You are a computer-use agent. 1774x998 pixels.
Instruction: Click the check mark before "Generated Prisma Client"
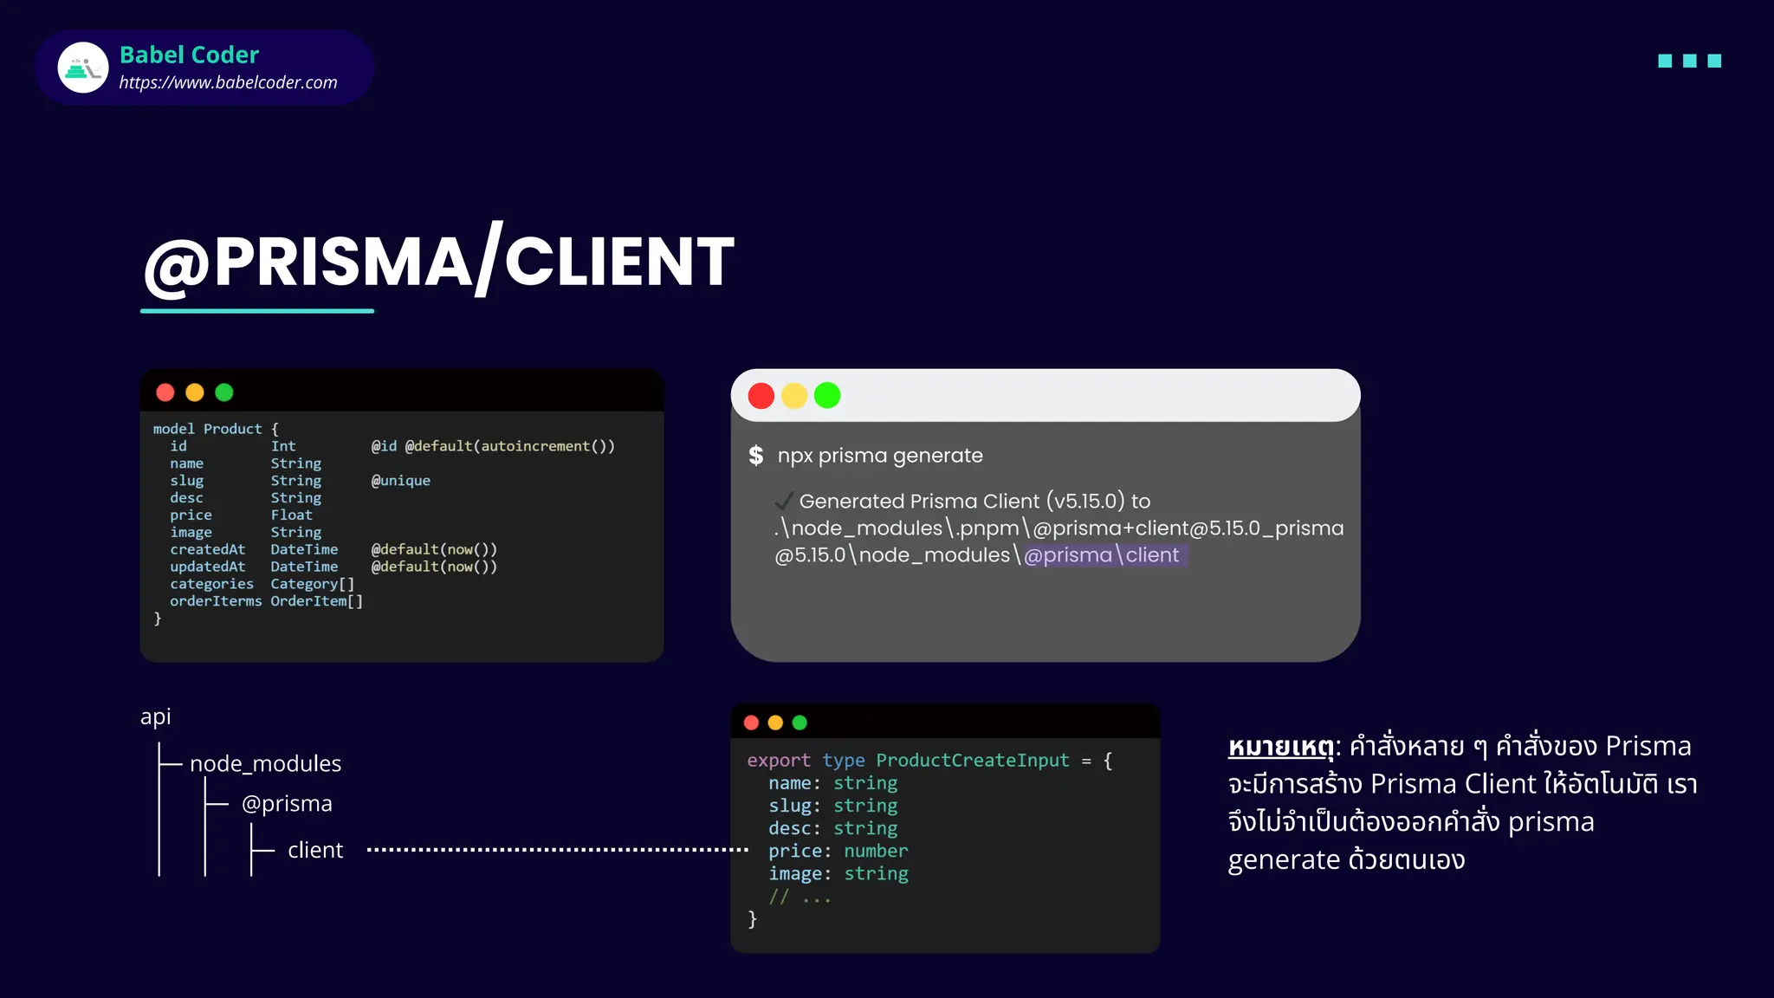(784, 501)
